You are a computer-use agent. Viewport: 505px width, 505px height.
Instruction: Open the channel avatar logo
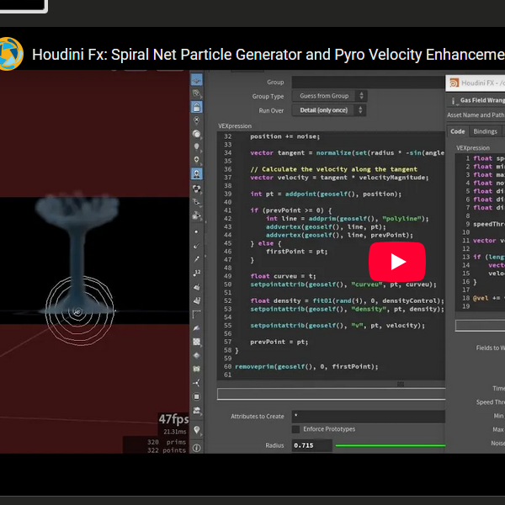(x=11, y=54)
